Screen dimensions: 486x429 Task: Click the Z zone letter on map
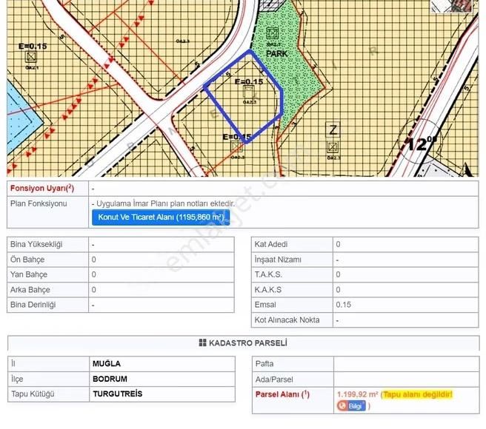click(333, 130)
